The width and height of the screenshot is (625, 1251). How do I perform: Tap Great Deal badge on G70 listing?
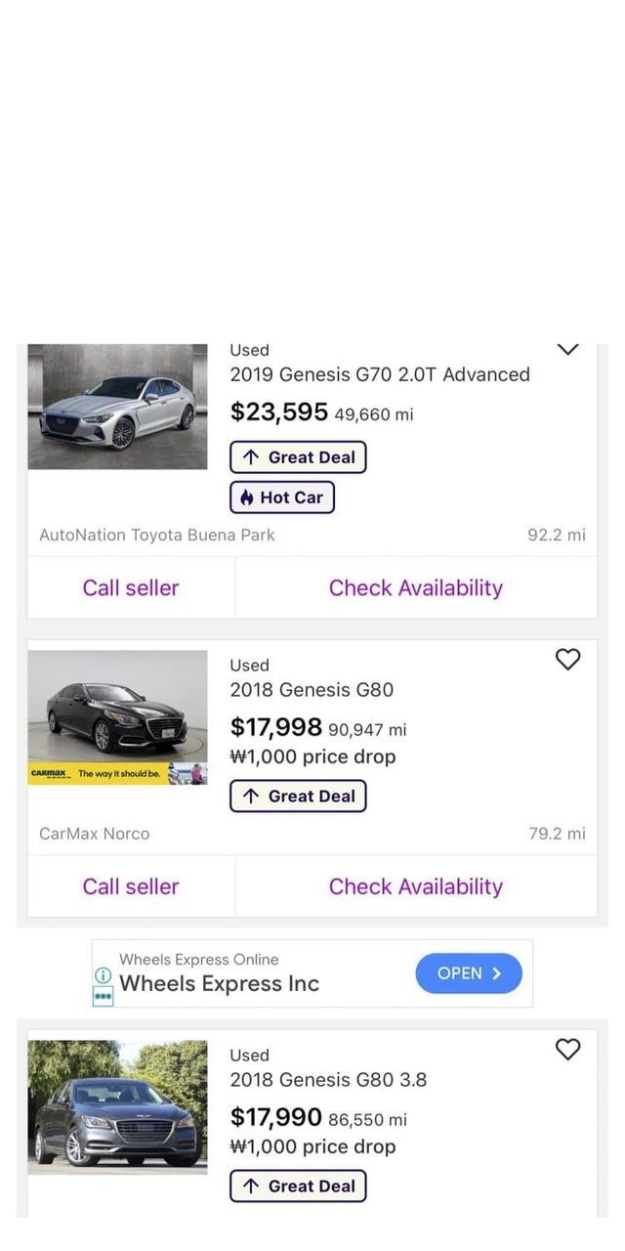[298, 457]
